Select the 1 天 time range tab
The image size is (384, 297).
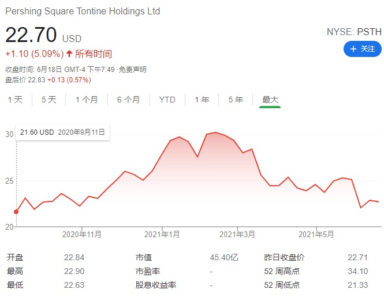[x=15, y=100]
